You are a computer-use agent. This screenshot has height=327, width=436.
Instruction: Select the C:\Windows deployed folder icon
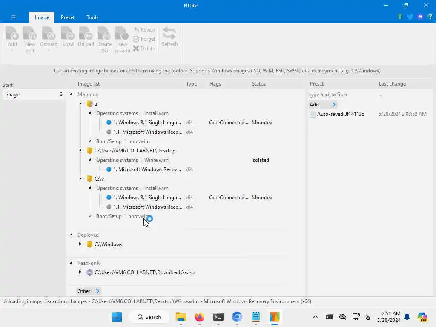[89, 244]
